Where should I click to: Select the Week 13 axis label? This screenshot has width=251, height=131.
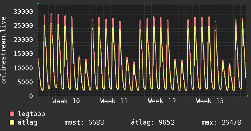pyautogui.click(x=210, y=101)
